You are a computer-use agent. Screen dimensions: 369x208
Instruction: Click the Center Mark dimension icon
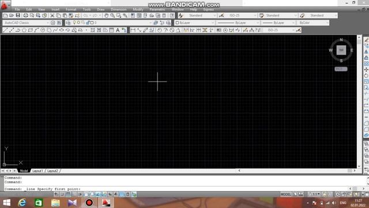[x=225, y=30]
